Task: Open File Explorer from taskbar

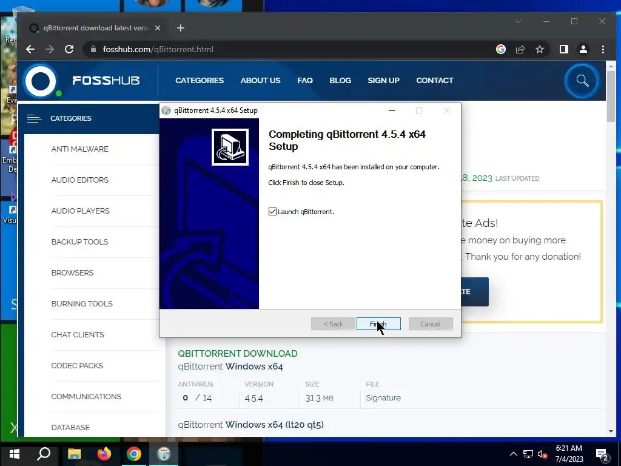Action: coord(74,454)
